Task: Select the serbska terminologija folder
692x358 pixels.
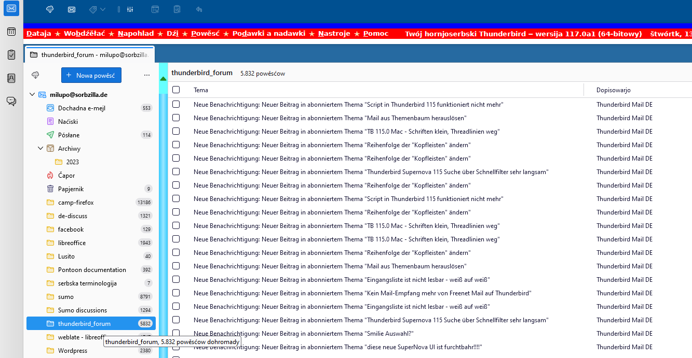Action: click(91, 283)
